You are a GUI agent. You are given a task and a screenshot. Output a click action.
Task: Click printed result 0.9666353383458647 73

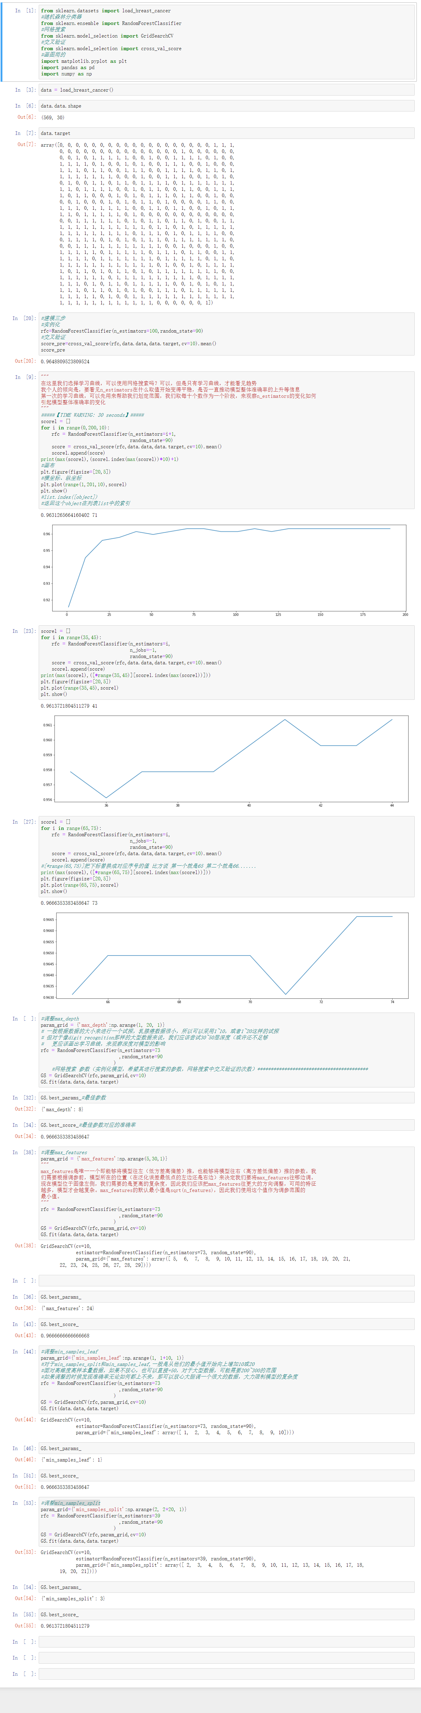pos(69,903)
